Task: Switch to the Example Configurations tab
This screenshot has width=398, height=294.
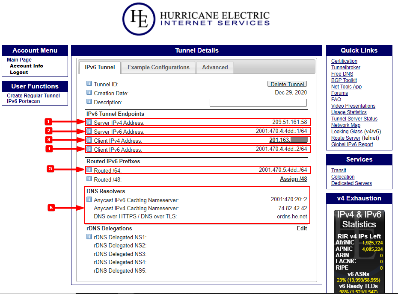Action: tap(158, 68)
